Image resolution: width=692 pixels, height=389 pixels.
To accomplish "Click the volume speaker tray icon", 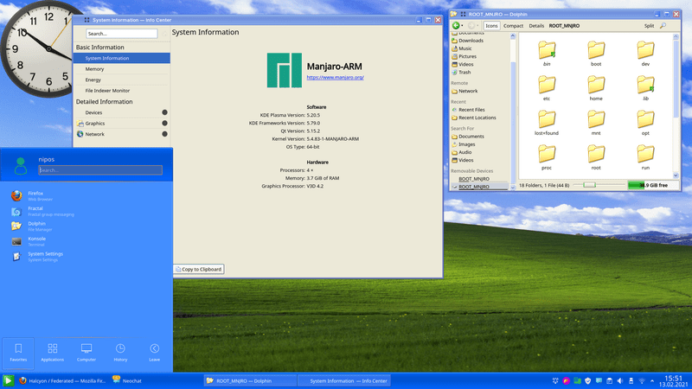I will pyautogui.click(x=619, y=380).
